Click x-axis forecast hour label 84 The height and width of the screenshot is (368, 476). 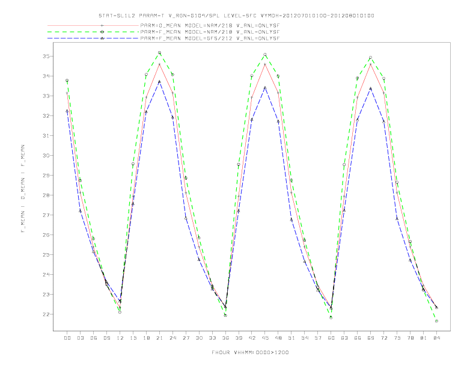click(x=436, y=338)
